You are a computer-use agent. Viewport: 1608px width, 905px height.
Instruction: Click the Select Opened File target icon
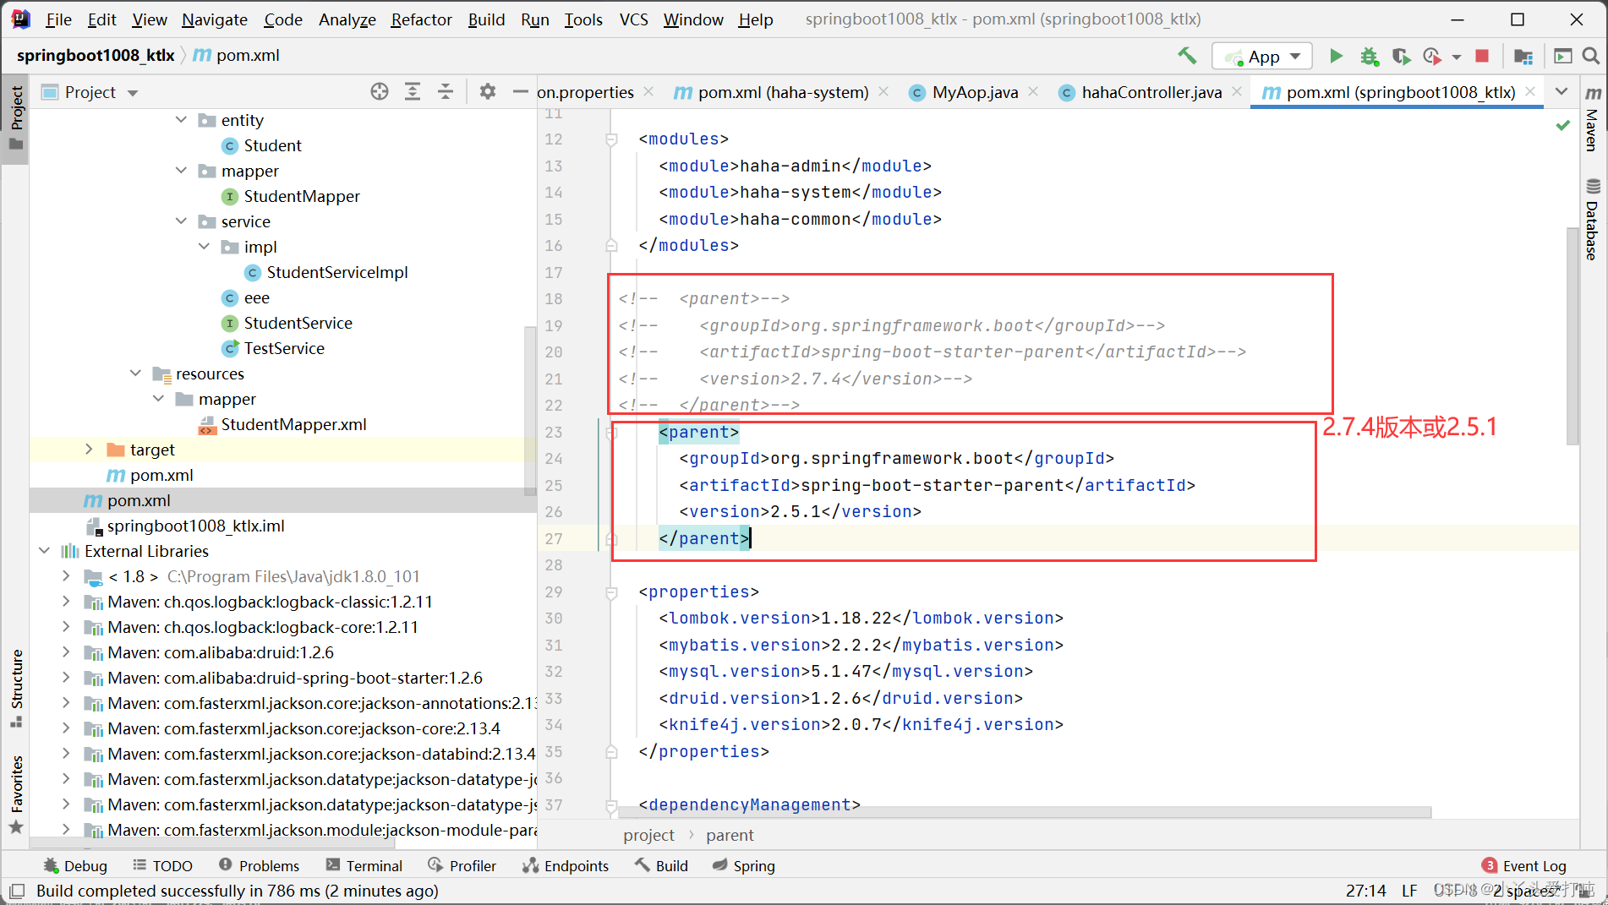(x=380, y=91)
